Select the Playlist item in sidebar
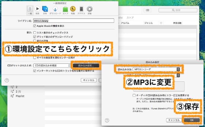Screen dimensions: 205x127 tap(20, 96)
